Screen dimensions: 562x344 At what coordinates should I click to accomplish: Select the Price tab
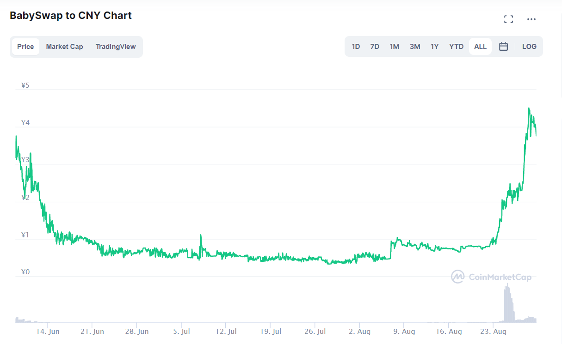click(x=25, y=47)
